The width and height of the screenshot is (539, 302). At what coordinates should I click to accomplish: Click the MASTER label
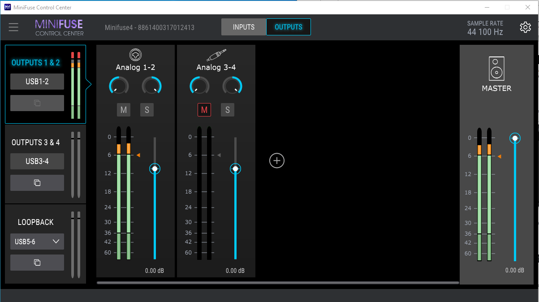tap(496, 88)
